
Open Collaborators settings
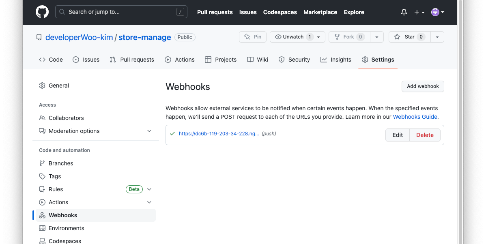pyautogui.click(x=96, y=118)
